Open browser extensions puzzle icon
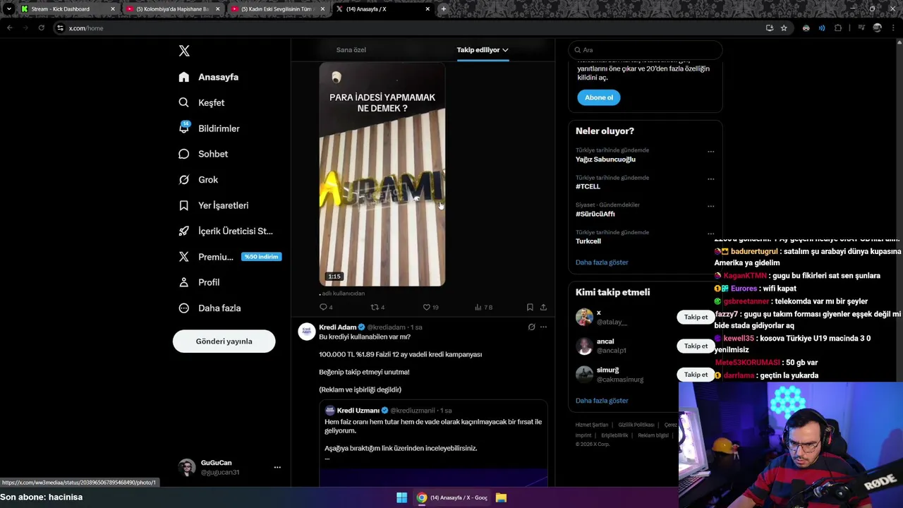Viewport: 903px width, 508px height. (x=838, y=28)
